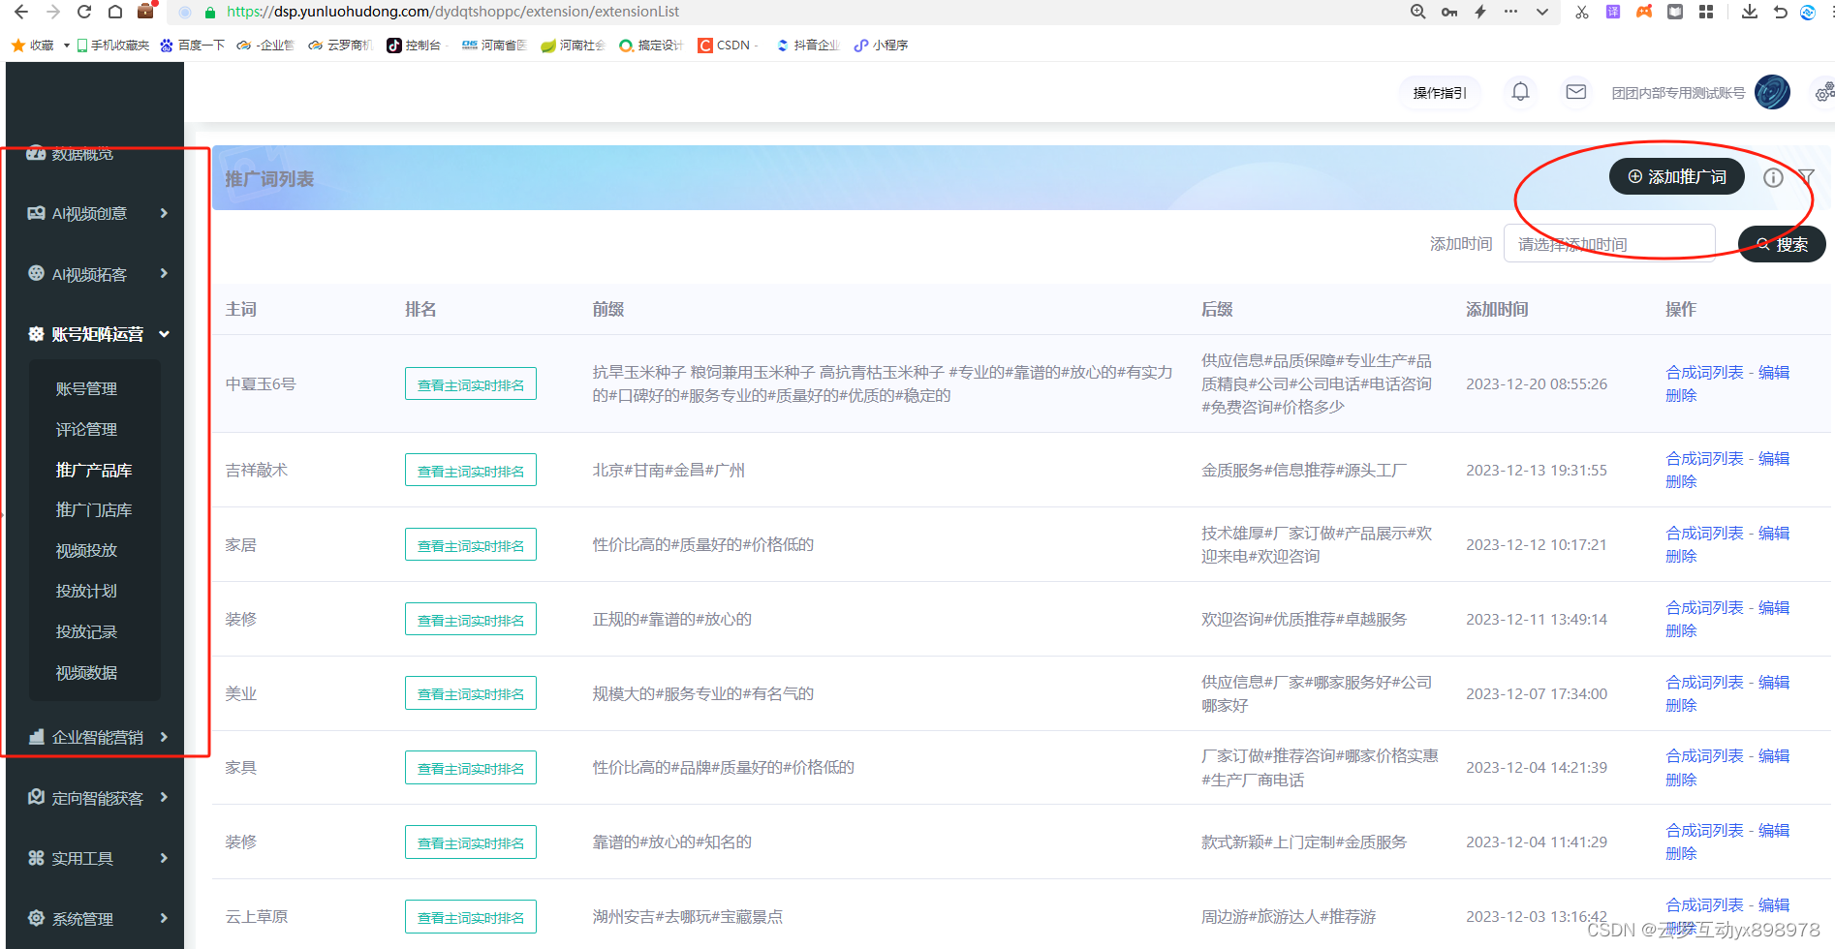Collapse the 账号矩阵运营 sidebar menu
The height and width of the screenshot is (949, 1835).
[x=98, y=334]
